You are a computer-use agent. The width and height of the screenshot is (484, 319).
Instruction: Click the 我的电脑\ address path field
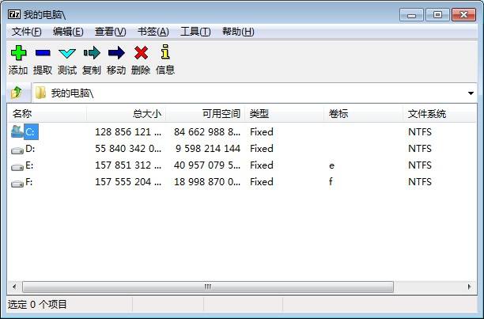(237, 93)
